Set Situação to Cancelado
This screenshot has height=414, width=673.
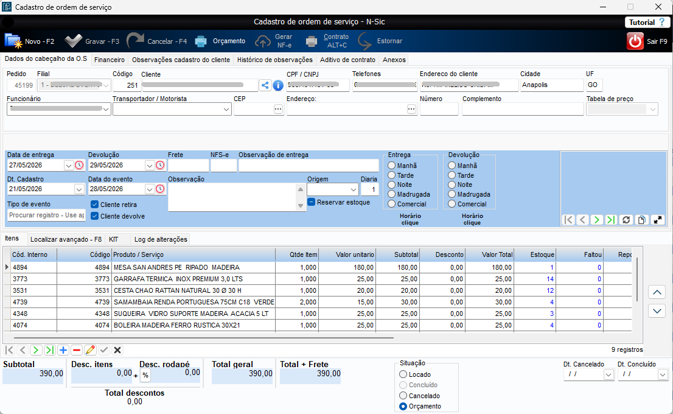click(403, 396)
